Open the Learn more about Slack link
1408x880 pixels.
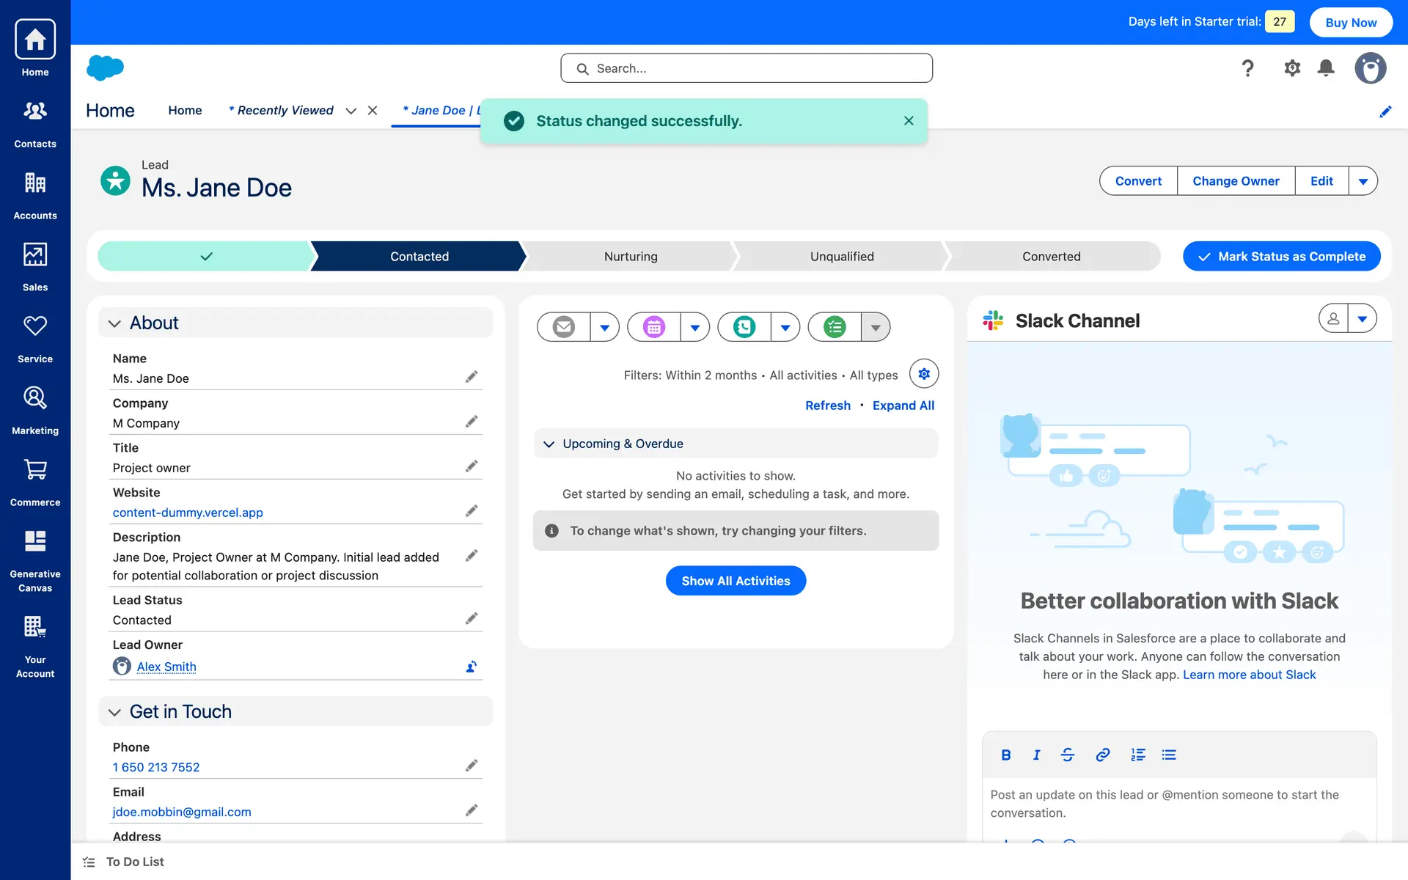point(1249,675)
